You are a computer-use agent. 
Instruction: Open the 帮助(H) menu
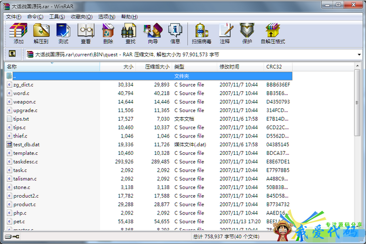coord(129,17)
